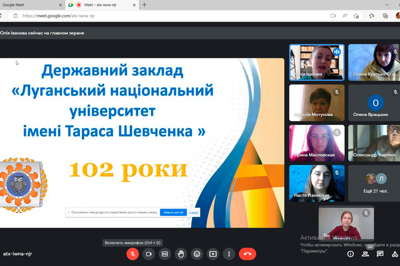
Task: Open the activities shapes icon
Action: coord(395,254)
